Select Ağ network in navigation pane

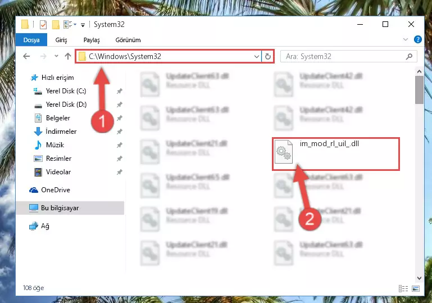(39, 226)
